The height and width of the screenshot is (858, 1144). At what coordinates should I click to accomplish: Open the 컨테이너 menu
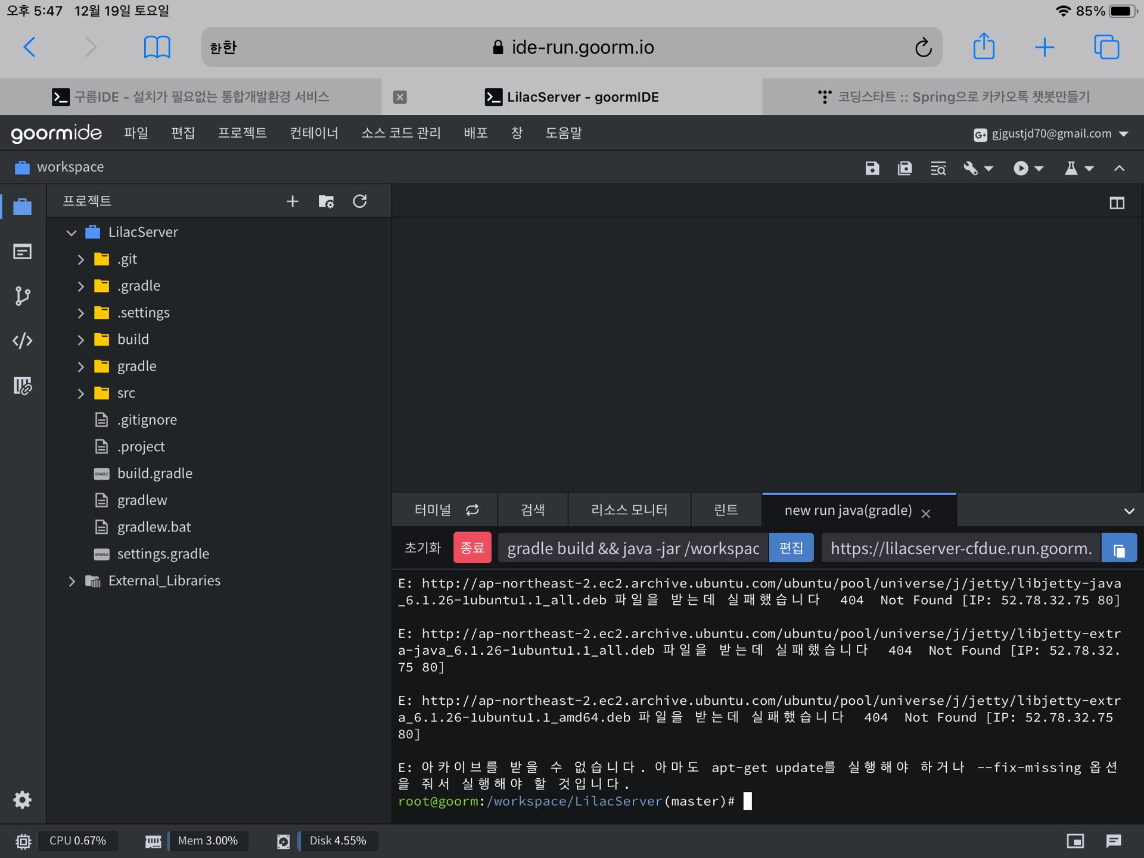point(313,133)
